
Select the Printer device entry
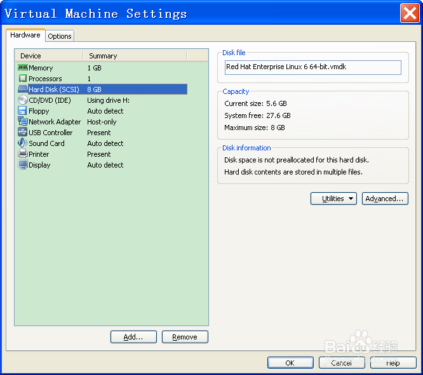coord(39,154)
